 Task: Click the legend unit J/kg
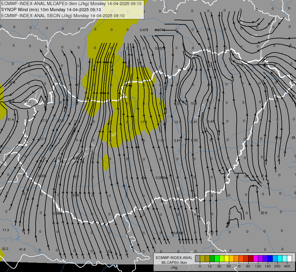[x=174, y=267]
